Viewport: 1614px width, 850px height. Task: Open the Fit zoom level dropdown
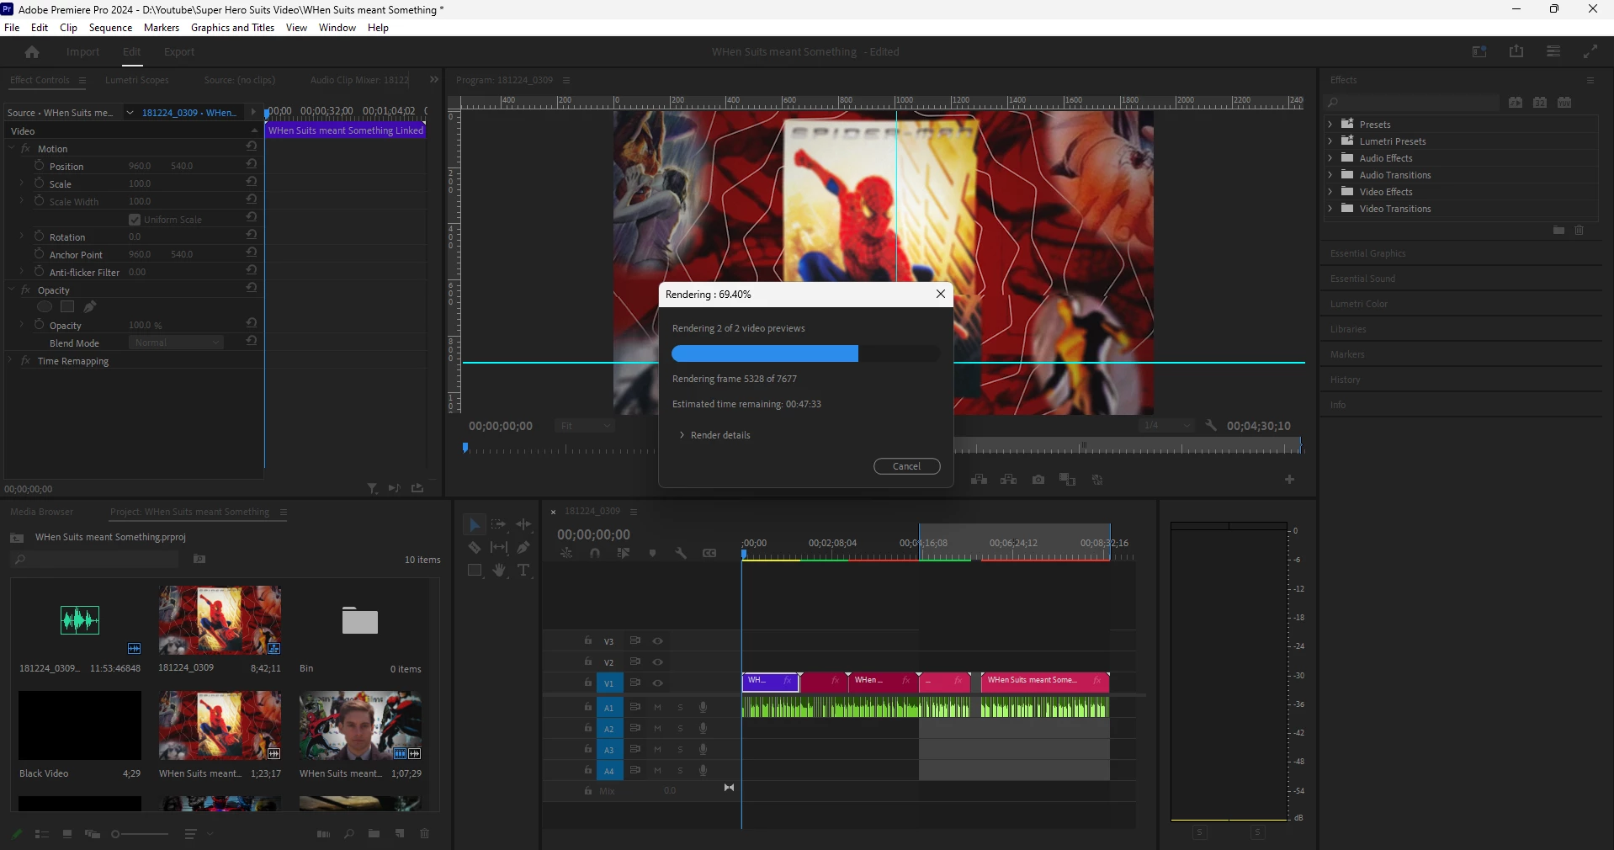click(x=585, y=426)
